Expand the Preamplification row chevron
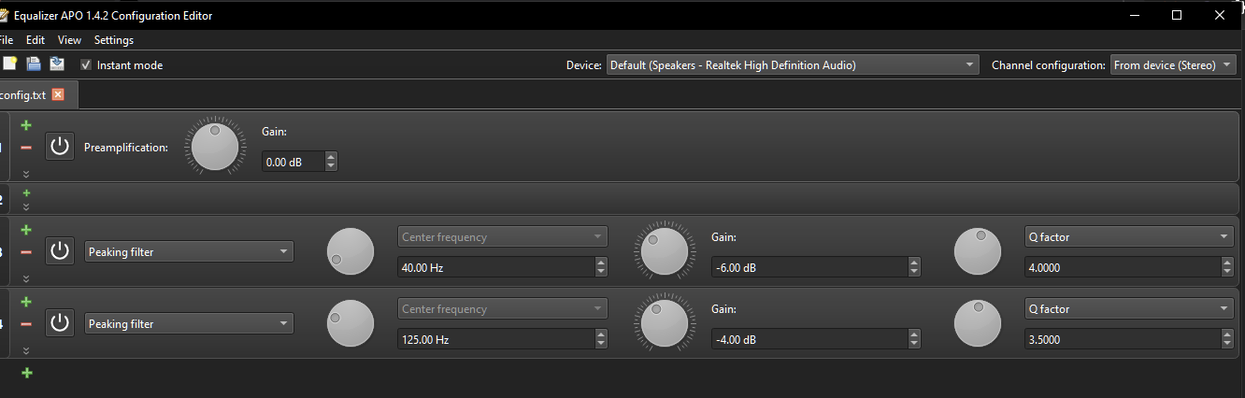Viewport: 1245px width, 398px height. tap(26, 173)
